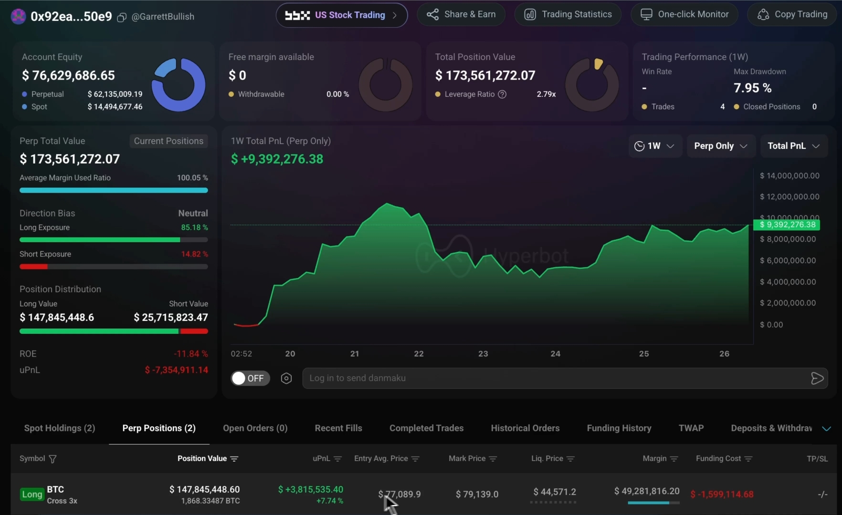This screenshot has height=515, width=842.
Task: Switch to Funding History tab
Action: click(x=619, y=428)
